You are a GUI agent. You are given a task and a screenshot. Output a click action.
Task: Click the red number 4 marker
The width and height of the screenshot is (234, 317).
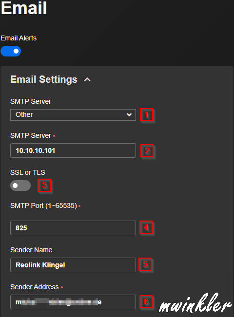(x=146, y=227)
